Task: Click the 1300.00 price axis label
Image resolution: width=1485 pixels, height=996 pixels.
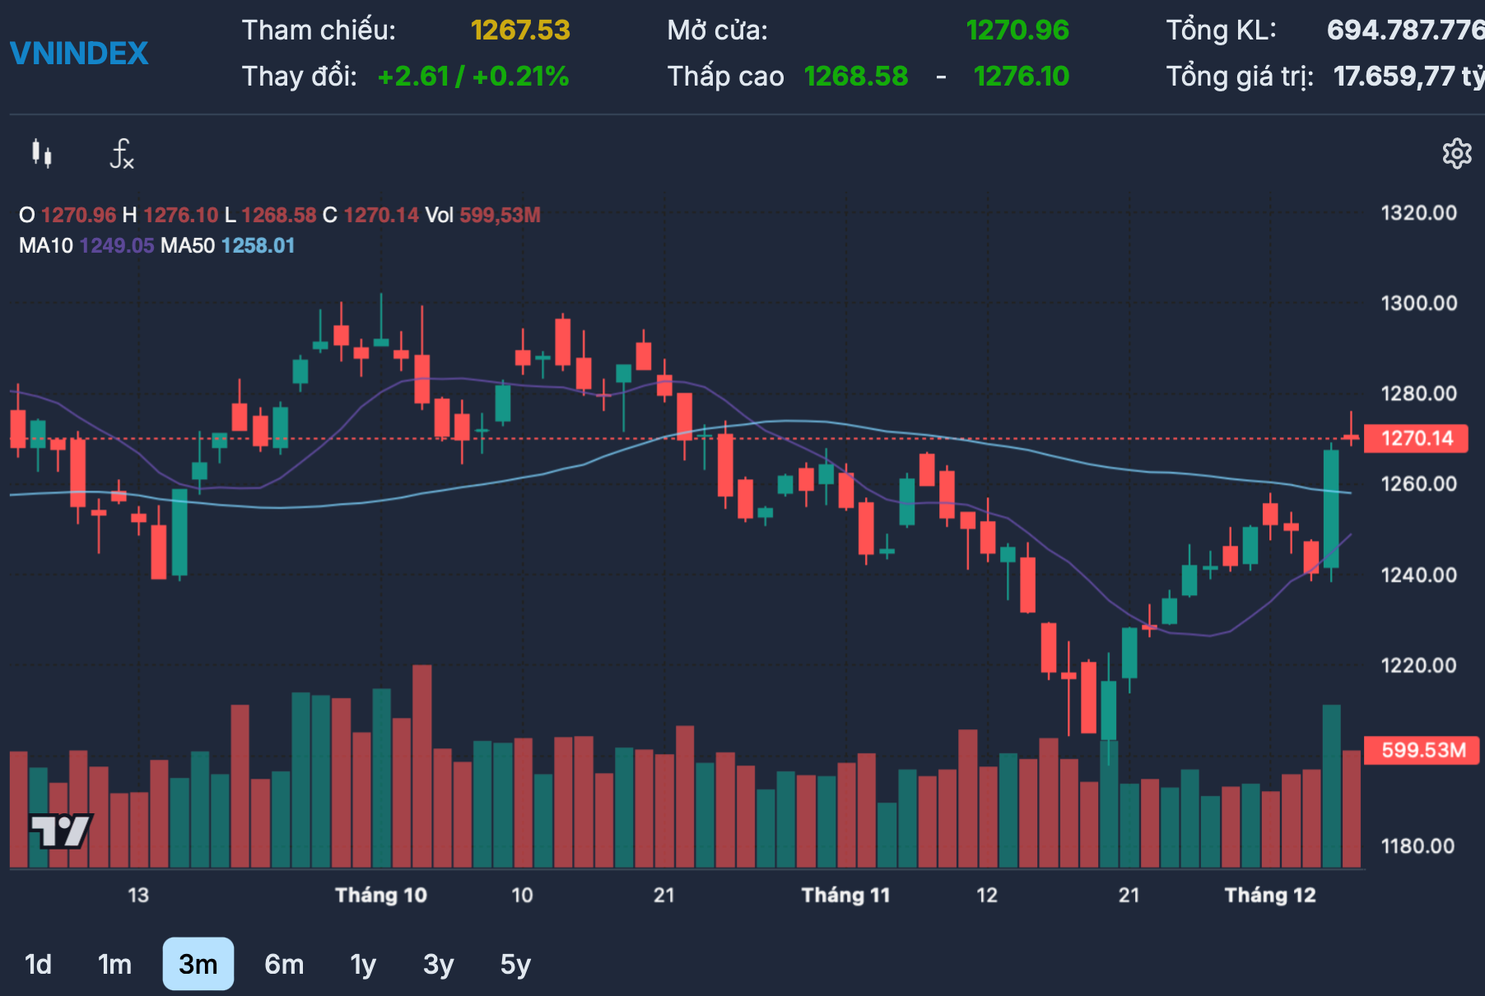Action: coord(1418,303)
